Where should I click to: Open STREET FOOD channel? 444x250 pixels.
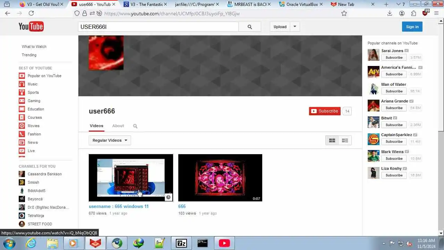[40, 224]
